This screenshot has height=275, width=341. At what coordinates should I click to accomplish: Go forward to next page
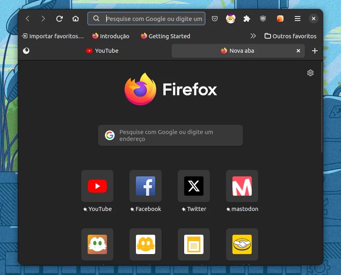click(x=43, y=19)
